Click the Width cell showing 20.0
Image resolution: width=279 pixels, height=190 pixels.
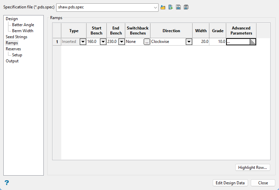(x=201, y=42)
